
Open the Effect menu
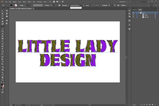29,2
